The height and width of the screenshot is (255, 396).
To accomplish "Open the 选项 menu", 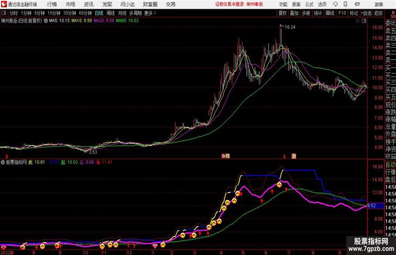I will (x=322, y=4).
